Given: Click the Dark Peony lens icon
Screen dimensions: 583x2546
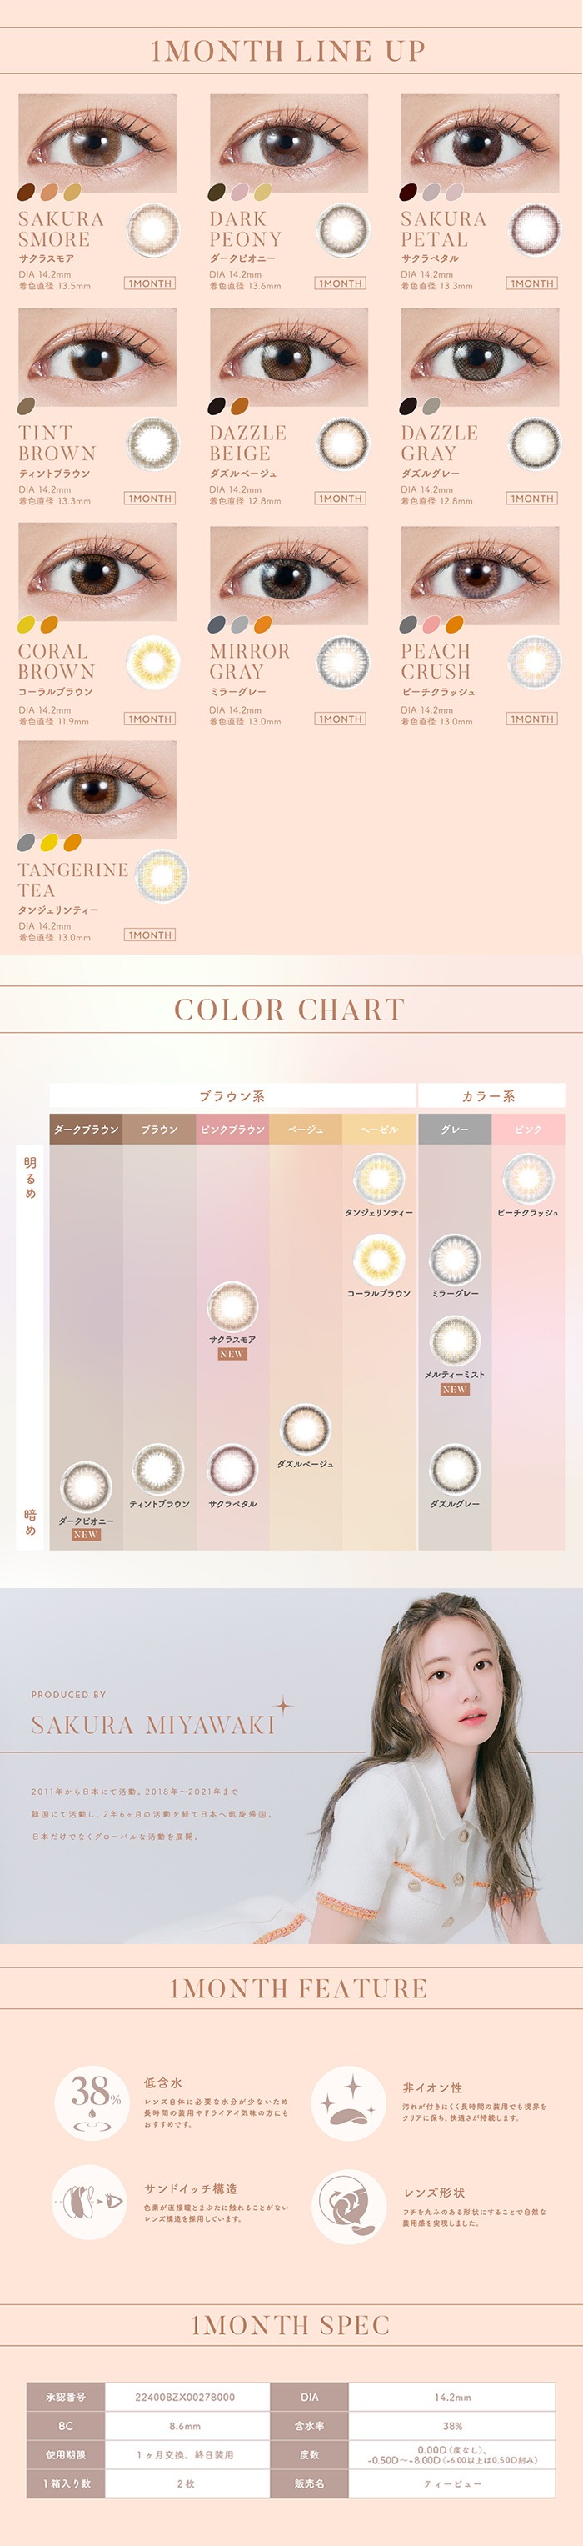Looking at the screenshot, I should tap(343, 230).
